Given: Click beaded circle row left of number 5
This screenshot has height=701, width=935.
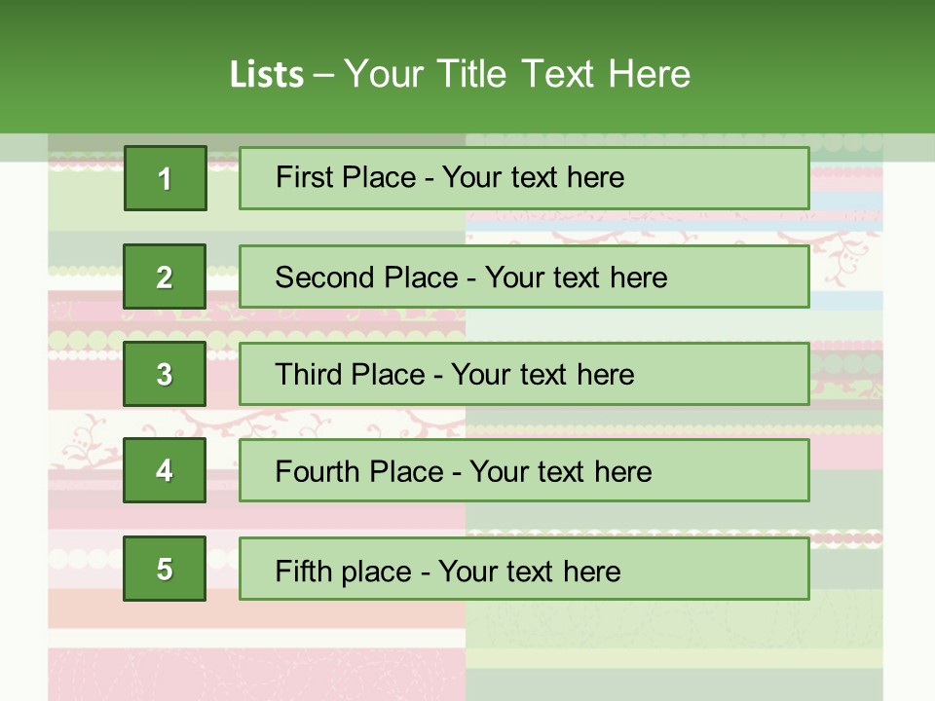Looking at the screenshot, I should [x=83, y=559].
